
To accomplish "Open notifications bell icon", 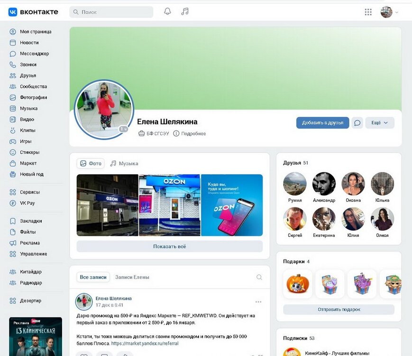I will click(x=167, y=12).
